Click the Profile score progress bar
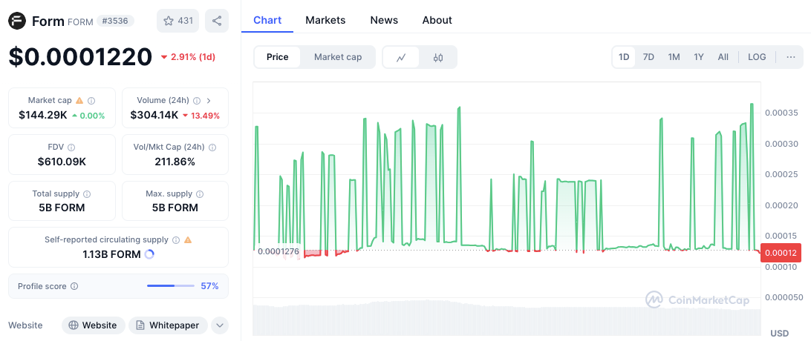The height and width of the screenshot is (341, 811). tap(171, 285)
